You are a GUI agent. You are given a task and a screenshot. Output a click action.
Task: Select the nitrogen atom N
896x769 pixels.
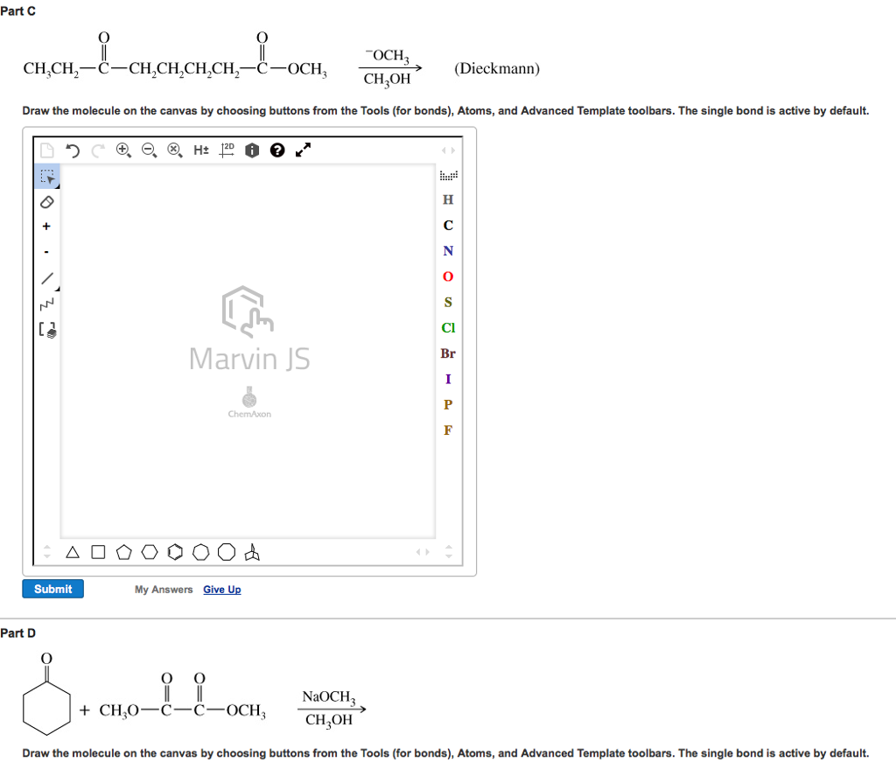tap(448, 251)
